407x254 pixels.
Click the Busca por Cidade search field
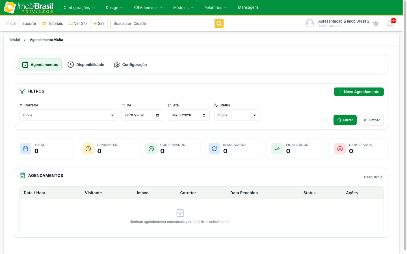tap(163, 23)
